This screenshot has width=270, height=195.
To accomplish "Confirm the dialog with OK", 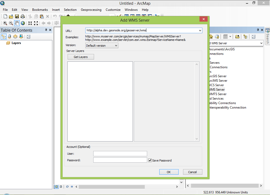I will pyautogui.click(x=169, y=172).
